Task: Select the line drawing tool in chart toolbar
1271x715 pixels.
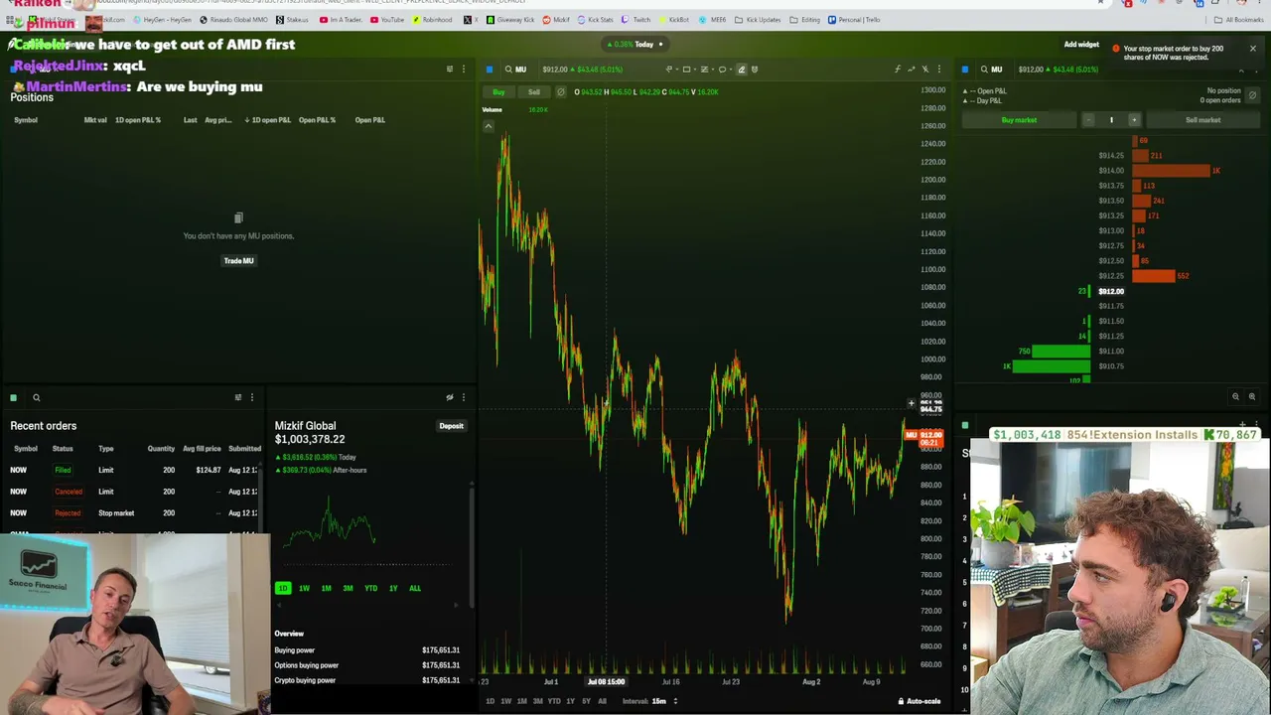Action: [x=669, y=70]
